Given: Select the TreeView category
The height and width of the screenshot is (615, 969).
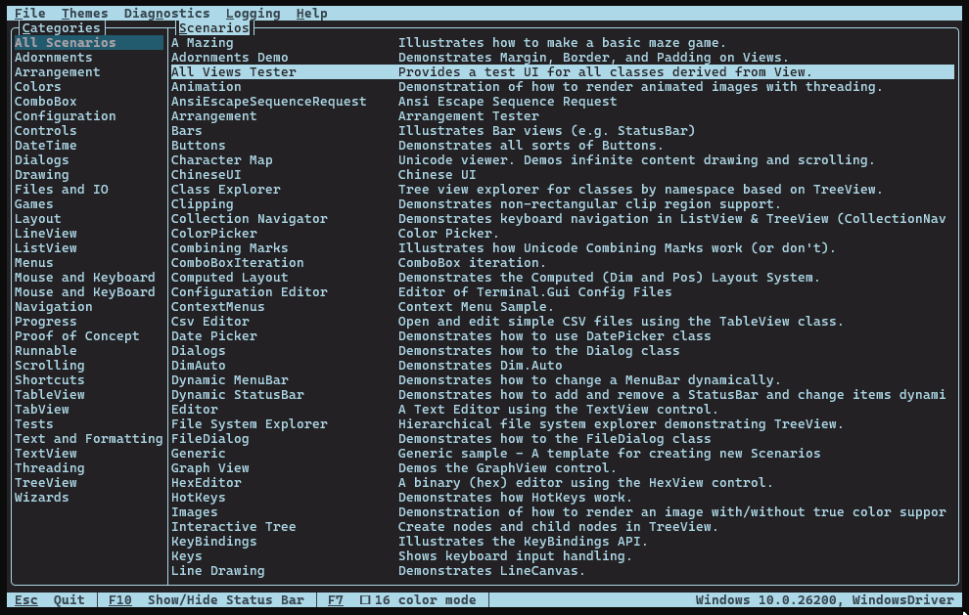Looking at the screenshot, I should pyautogui.click(x=45, y=483).
